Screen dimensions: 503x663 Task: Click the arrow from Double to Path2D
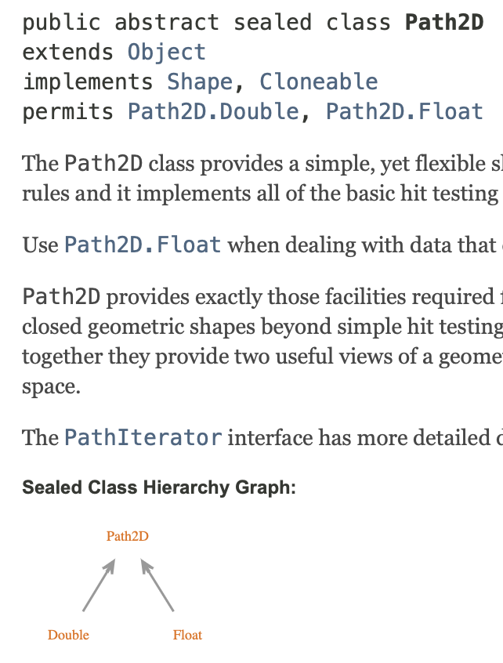click(x=99, y=585)
